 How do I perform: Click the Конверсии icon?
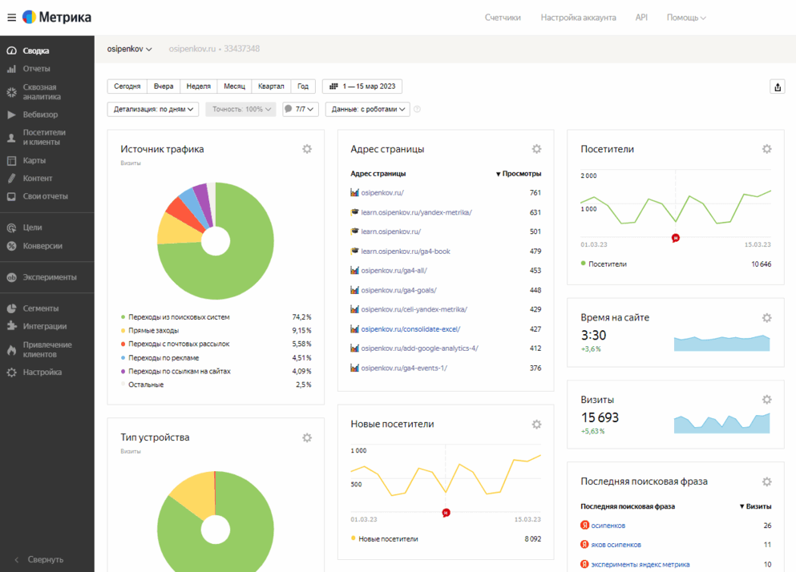[x=12, y=246]
